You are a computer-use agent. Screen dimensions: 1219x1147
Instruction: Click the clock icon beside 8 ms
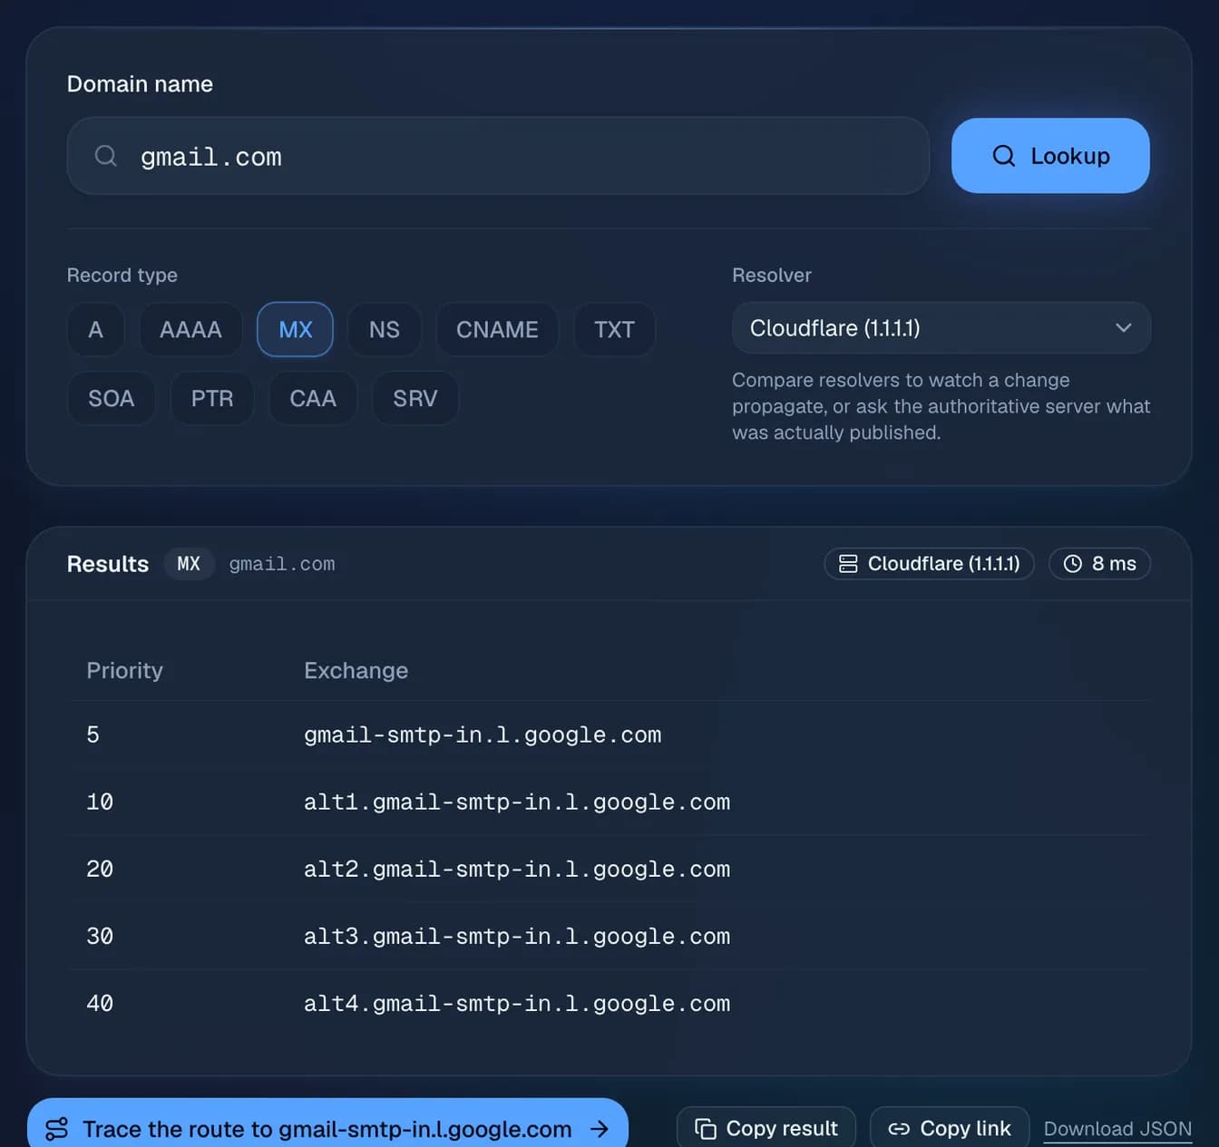1073,564
